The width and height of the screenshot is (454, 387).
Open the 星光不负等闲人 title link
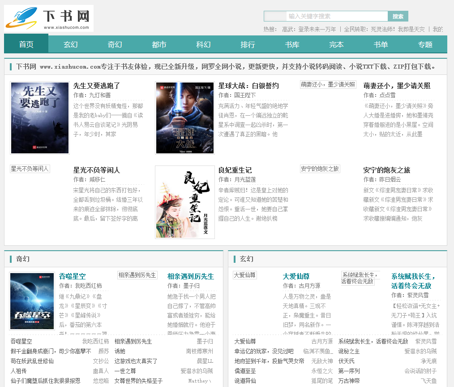pos(97,170)
